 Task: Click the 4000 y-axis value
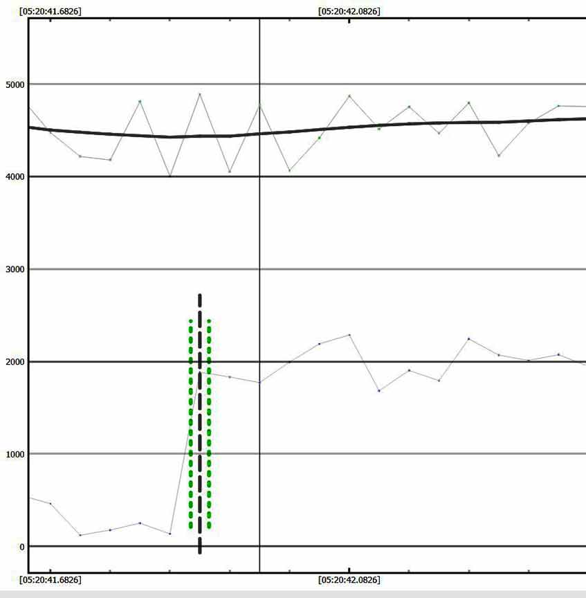[15, 177]
